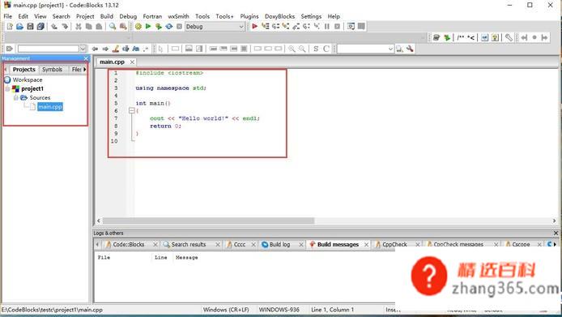Click the Copy toolbar icon
The image size is (562, 317).
(x=88, y=27)
